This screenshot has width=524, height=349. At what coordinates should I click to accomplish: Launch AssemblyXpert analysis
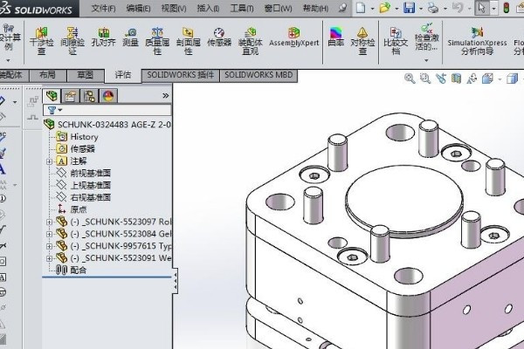[293, 37]
